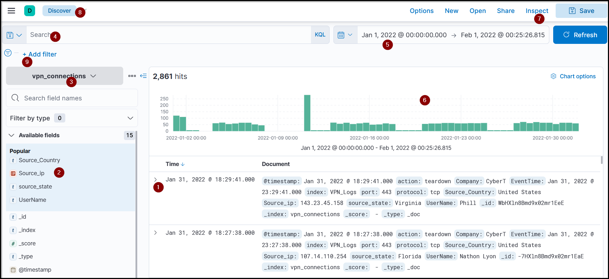The height and width of the screenshot is (279, 609).
Task: Open index pattern options (three dots)
Action: [x=132, y=76]
